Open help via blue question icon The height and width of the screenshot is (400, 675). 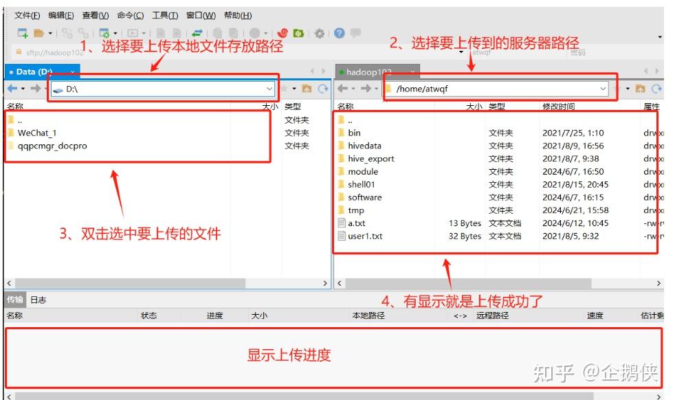pyautogui.click(x=340, y=33)
